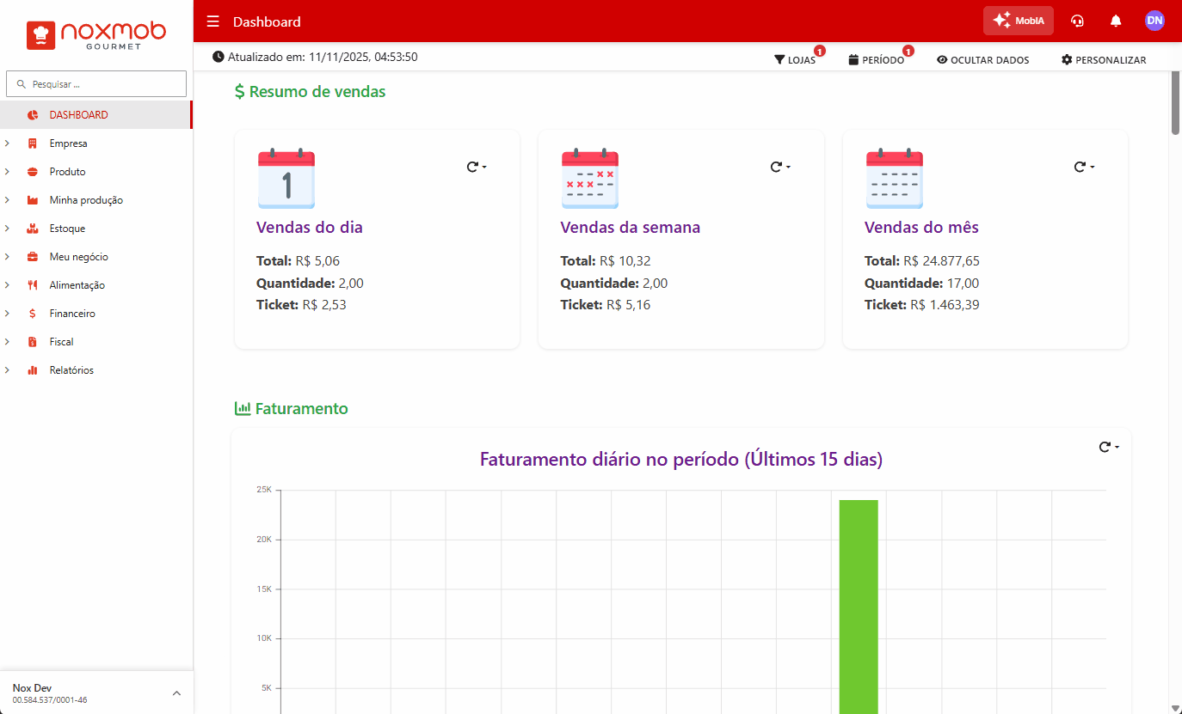Open the notifications bell
The height and width of the screenshot is (714, 1182).
click(1116, 21)
